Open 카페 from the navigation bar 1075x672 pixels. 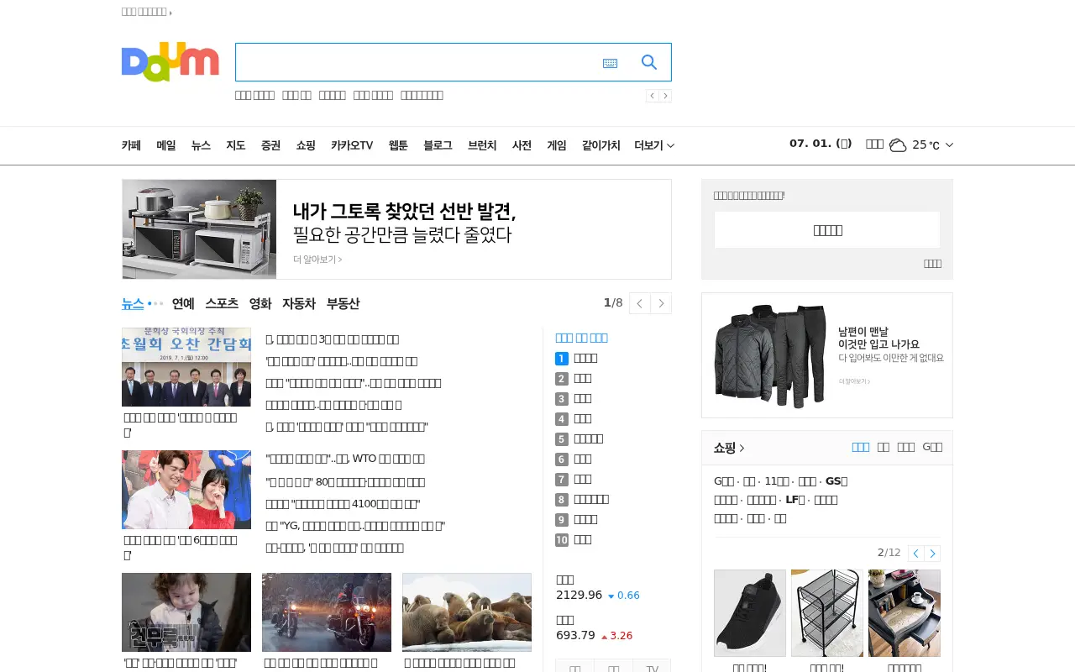pos(131,145)
